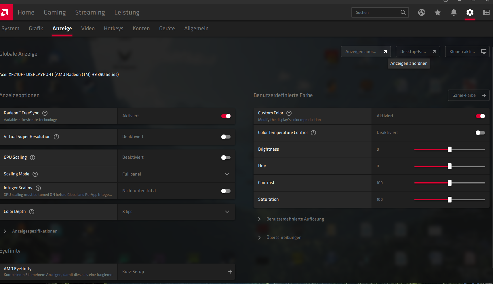Open the Game-Farbe button
493x284 pixels.
[469, 95]
